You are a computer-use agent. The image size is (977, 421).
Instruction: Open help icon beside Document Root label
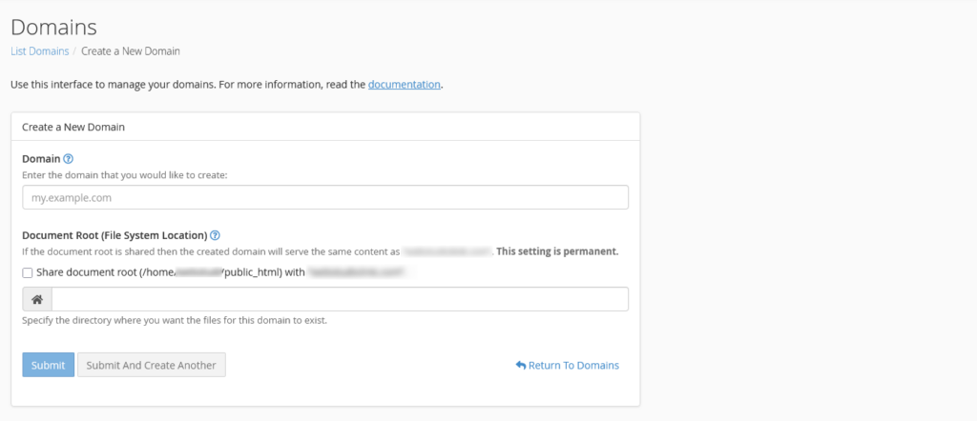[x=215, y=235]
